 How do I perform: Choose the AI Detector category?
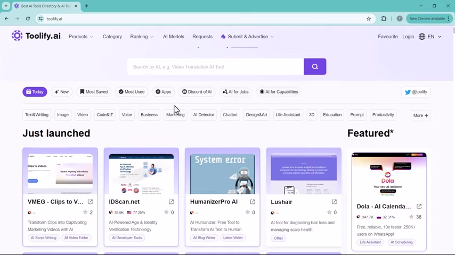204,115
